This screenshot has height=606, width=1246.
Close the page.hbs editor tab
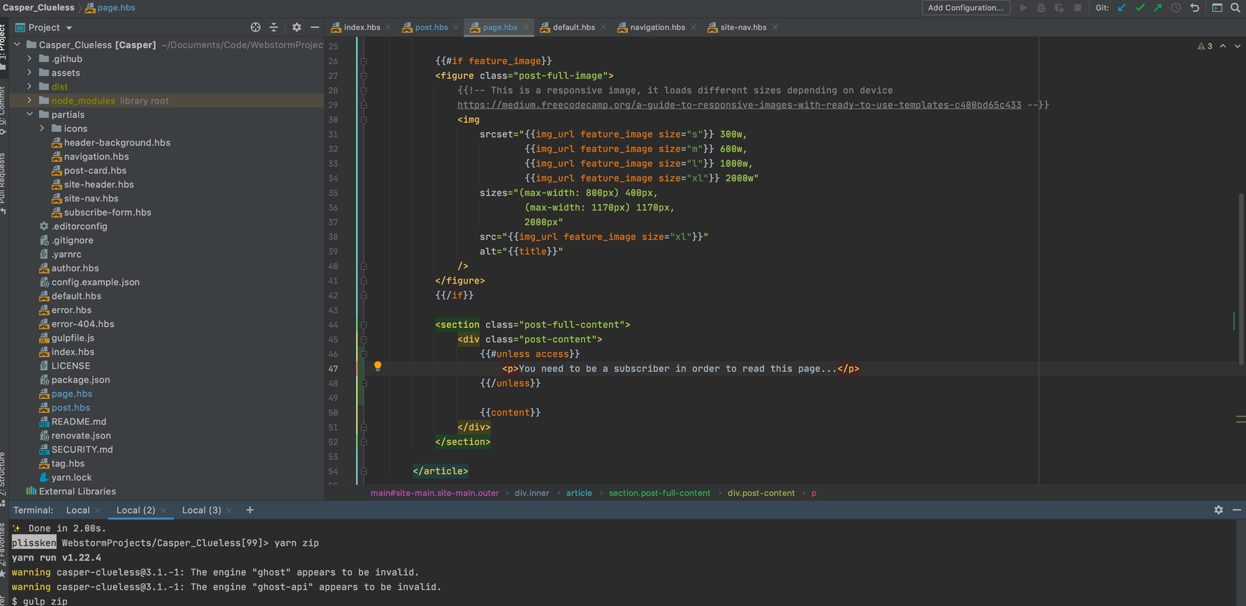coord(526,27)
